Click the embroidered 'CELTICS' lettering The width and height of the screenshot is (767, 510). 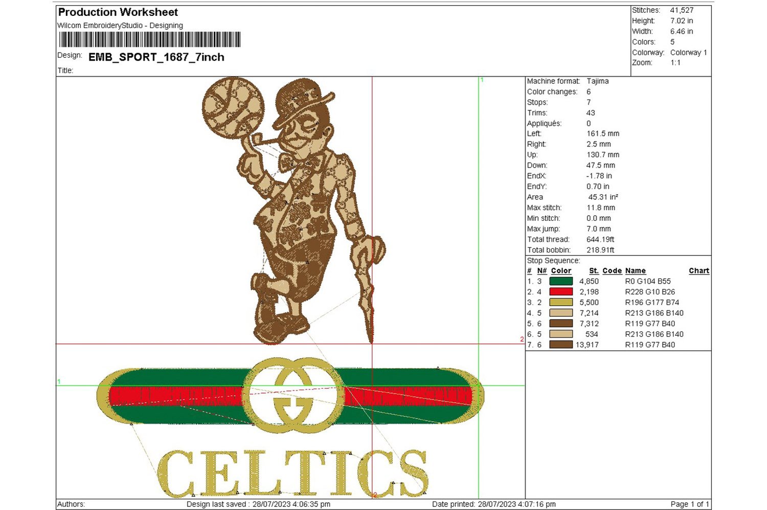pyautogui.click(x=292, y=473)
